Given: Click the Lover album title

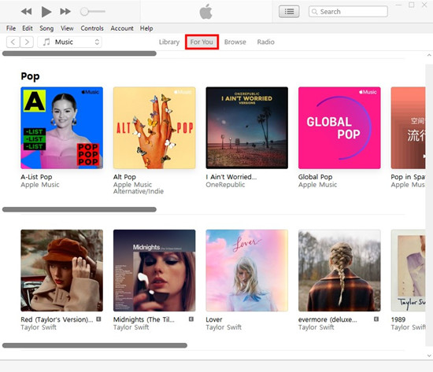Looking at the screenshot, I should [213, 319].
